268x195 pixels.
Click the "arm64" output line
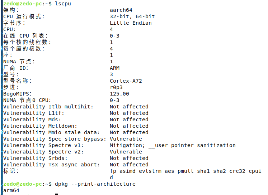(x=11, y=190)
